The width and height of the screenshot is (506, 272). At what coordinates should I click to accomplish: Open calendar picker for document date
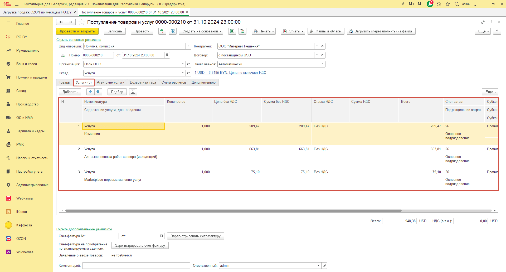coord(167,55)
